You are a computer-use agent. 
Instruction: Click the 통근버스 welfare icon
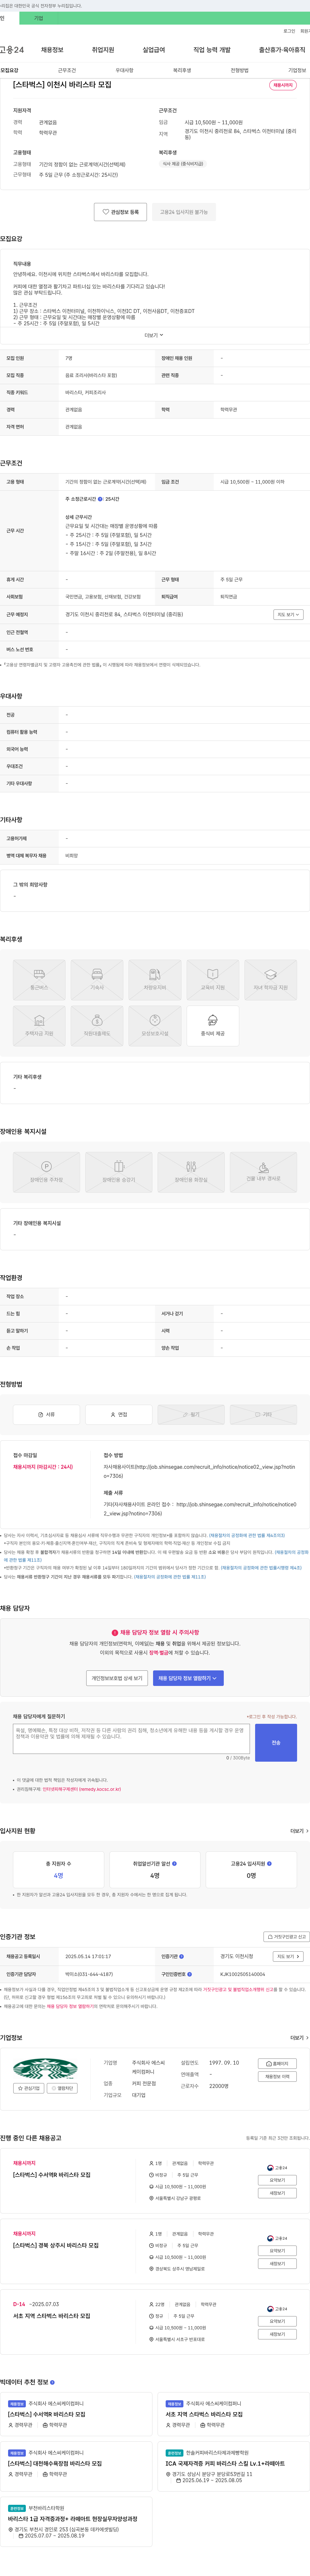point(39,980)
